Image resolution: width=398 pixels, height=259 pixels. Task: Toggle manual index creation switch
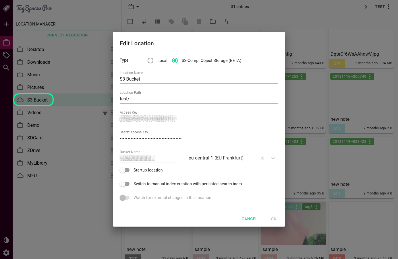click(125, 184)
